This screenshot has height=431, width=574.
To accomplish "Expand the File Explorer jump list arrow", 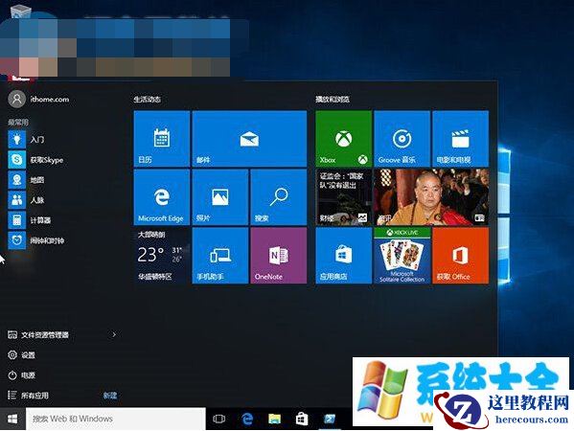I will click(114, 334).
